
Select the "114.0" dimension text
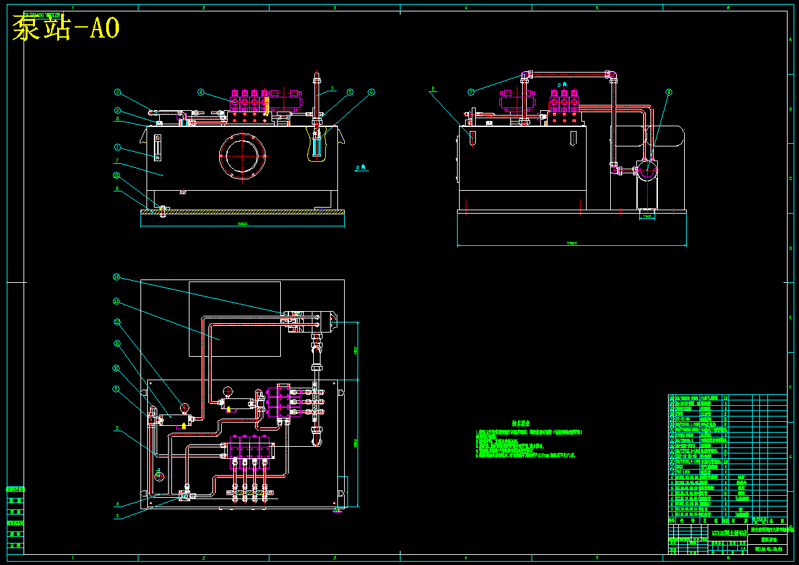647,216
